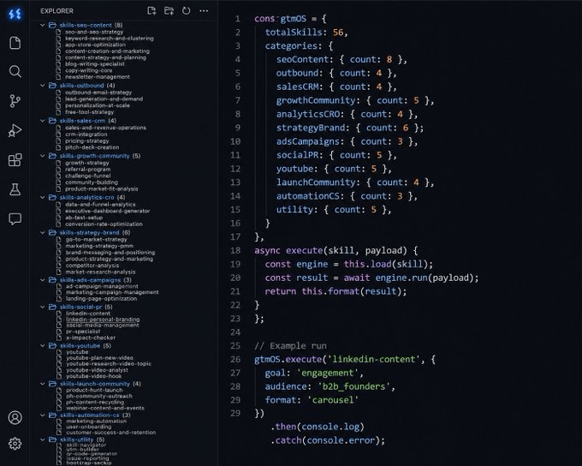Image resolution: width=582 pixels, height=466 pixels.
Task: Collapse the skills-sales-crm folder
Action: tap(42, 121)
